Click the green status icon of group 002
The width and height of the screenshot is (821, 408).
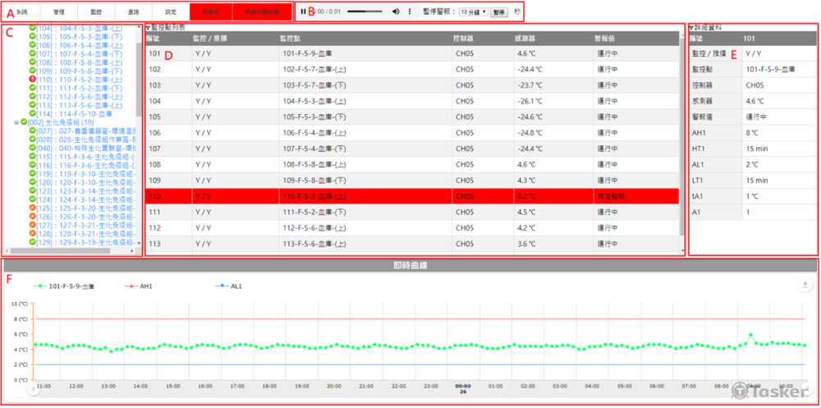tap(24, 122)
